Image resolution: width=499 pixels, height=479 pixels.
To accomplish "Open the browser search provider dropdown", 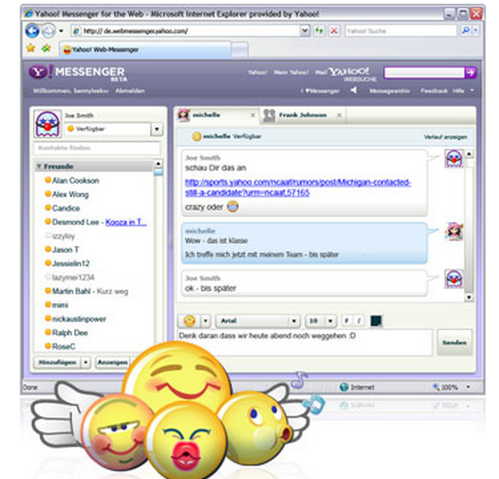I will tap(476, 31).
